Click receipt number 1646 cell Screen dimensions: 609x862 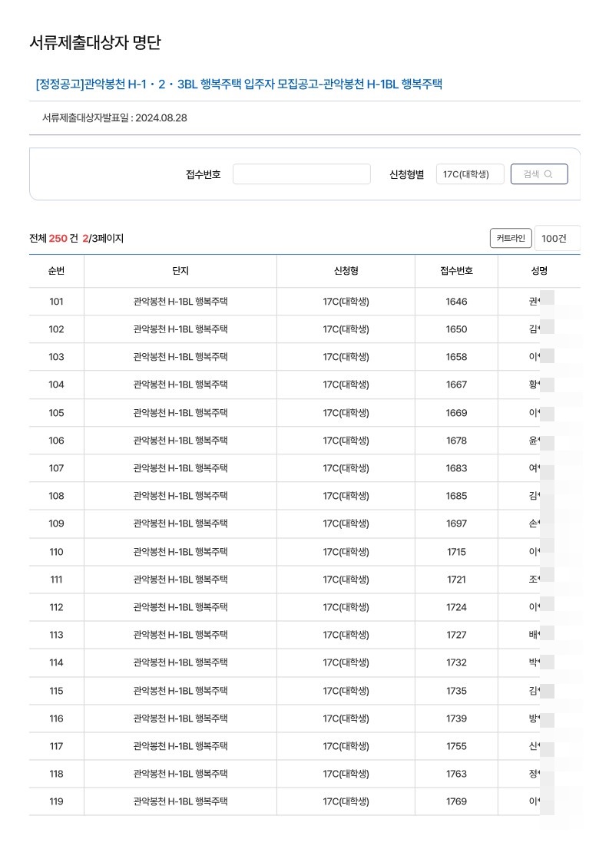pos(457,301)
